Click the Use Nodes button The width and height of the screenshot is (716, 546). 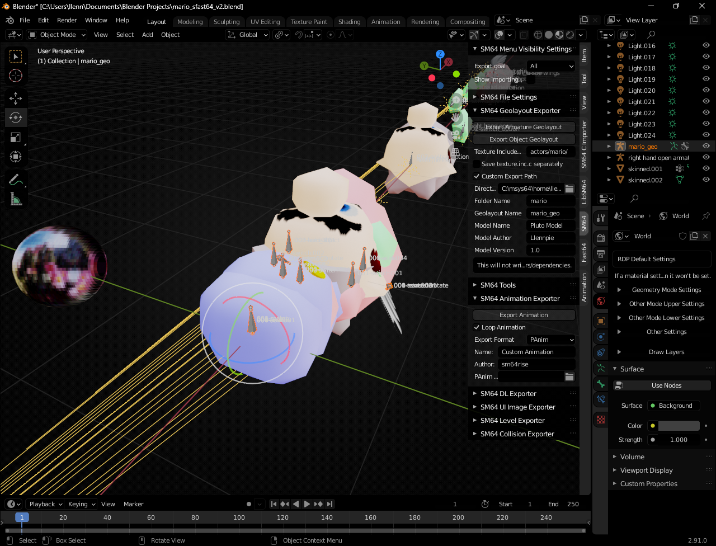point(662,385)
